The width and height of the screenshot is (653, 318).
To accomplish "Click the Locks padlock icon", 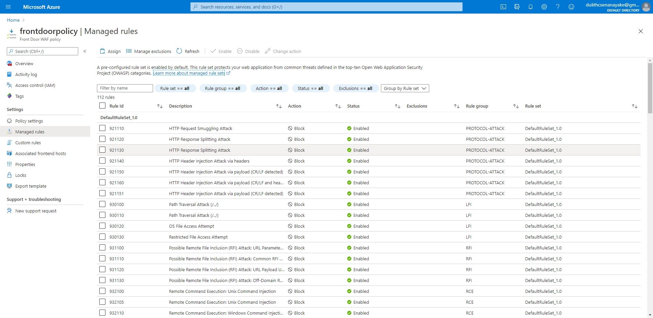I will tap(10, 175).
